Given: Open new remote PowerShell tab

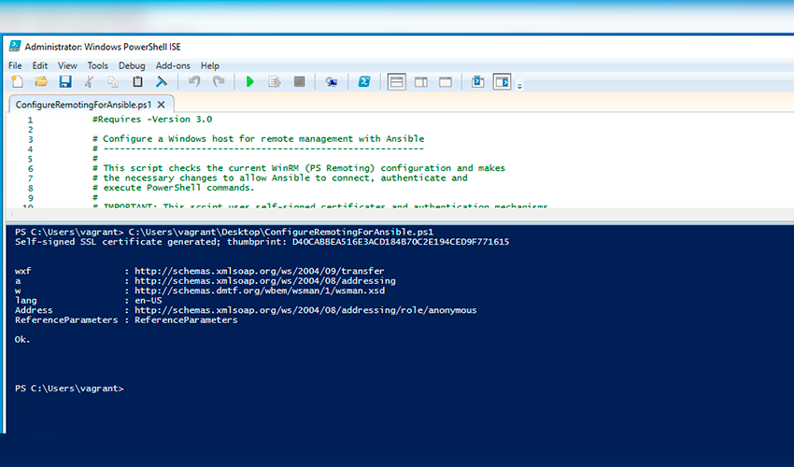Looking at the screenshot, I should pyautogui.click(x=332, y=81).
